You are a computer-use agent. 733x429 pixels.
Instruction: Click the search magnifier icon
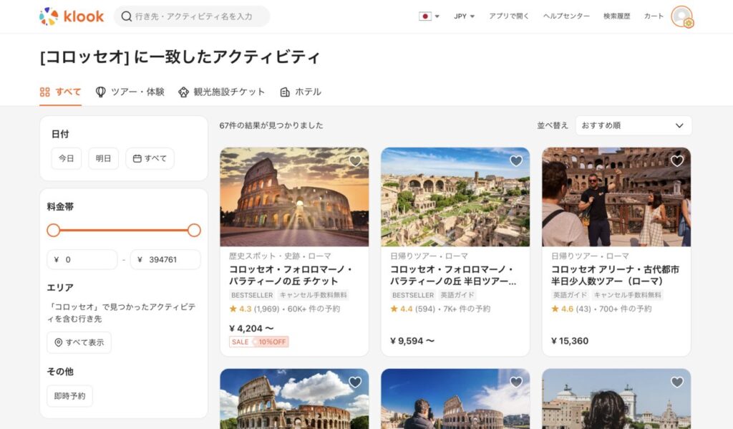pyautogui.click(x=127, y=16)
